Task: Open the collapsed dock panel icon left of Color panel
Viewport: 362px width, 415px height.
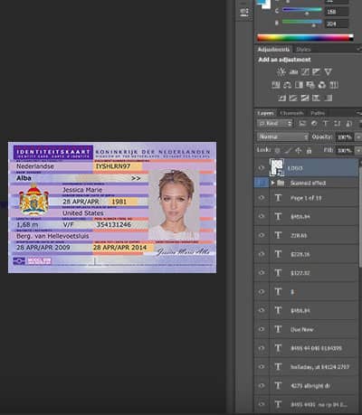Action: coord(244,12)
